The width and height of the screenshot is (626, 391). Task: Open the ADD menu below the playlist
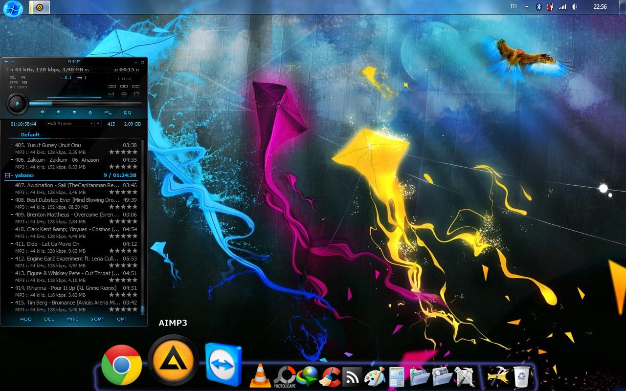point(26,319)
